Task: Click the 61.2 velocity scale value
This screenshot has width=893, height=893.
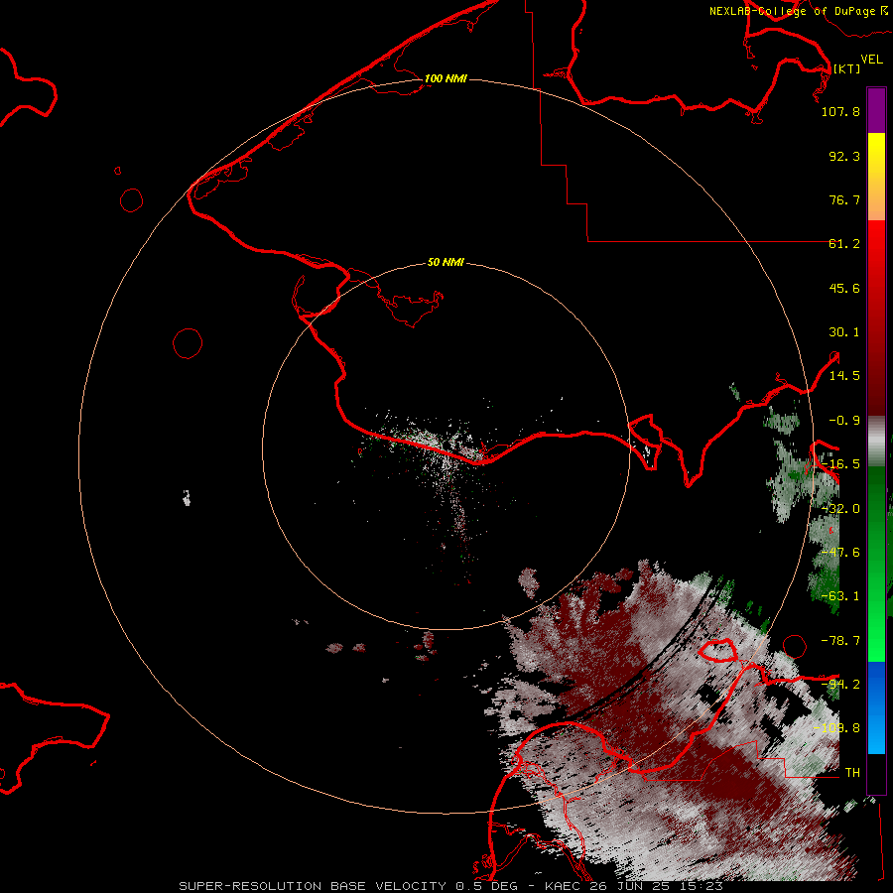Action: point(844,244)
